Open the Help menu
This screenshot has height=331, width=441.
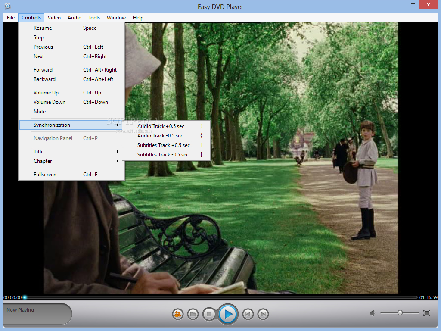pyautogui.click(x=138, y=17)
